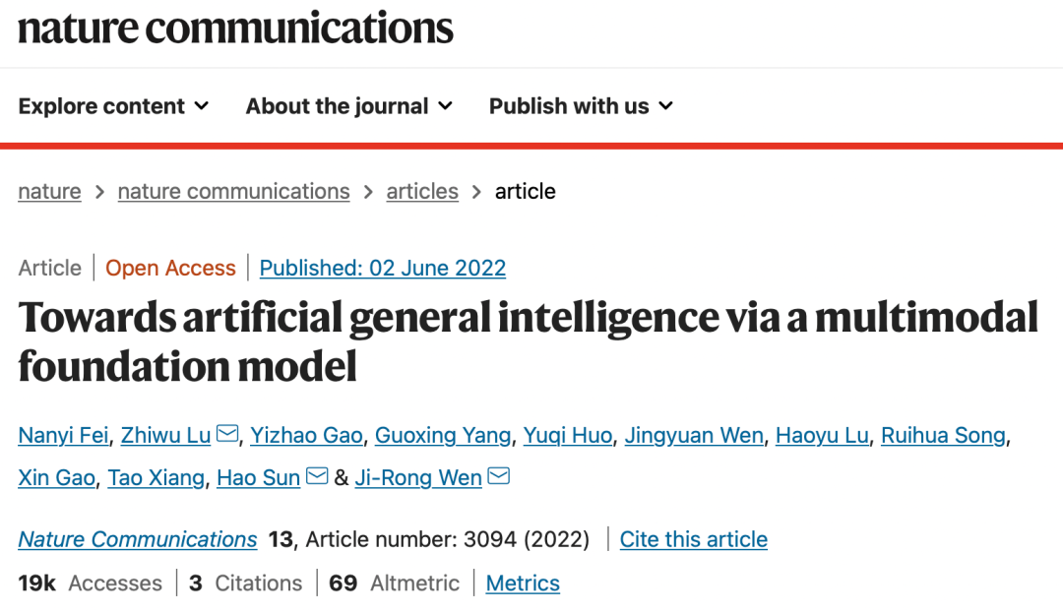
Task: Click the email envelope icon beside Zhiwu Lu
Action: click(227, 434)
